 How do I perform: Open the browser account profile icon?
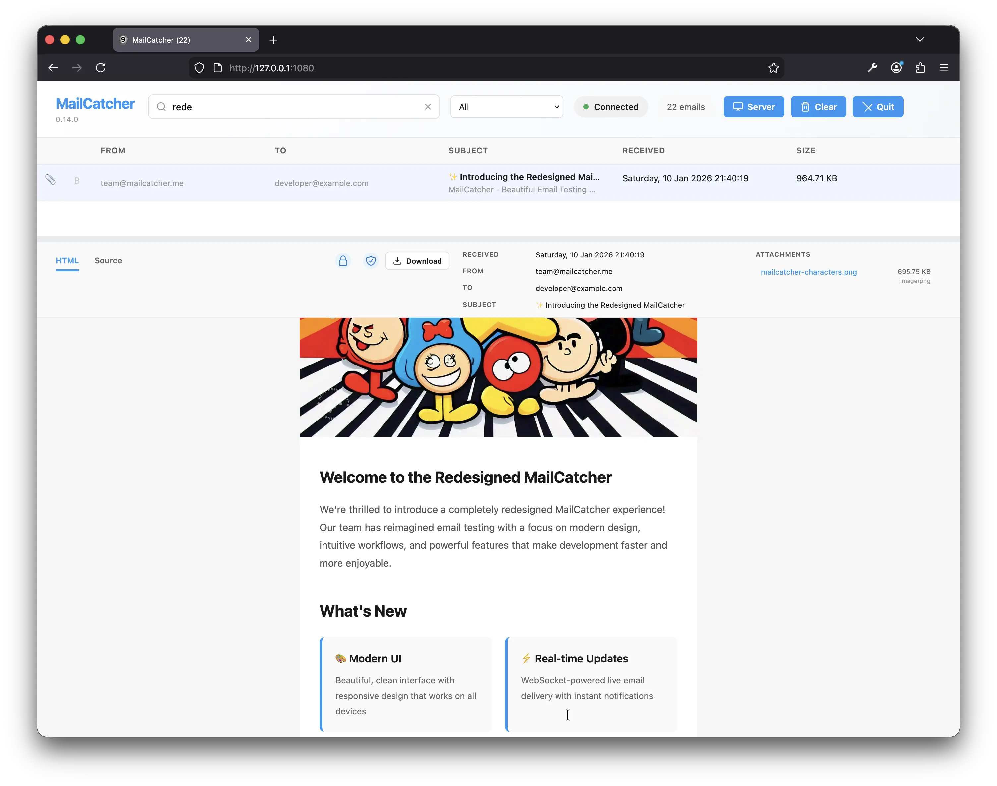[896, 68]
